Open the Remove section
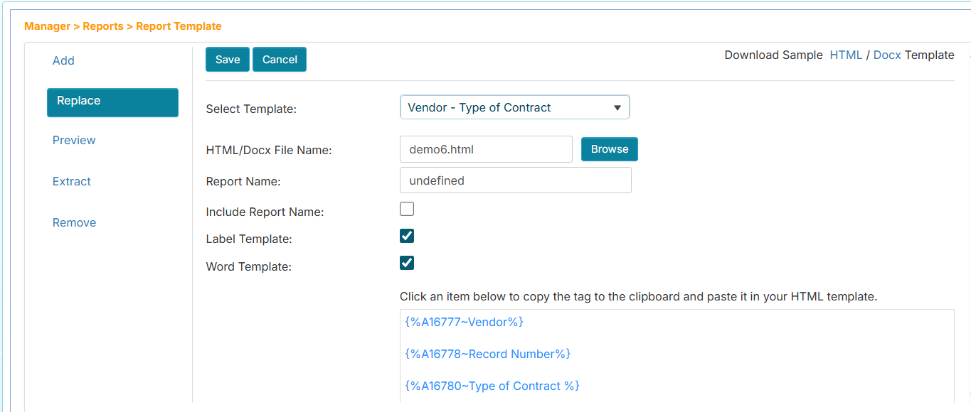 [74, 222]
